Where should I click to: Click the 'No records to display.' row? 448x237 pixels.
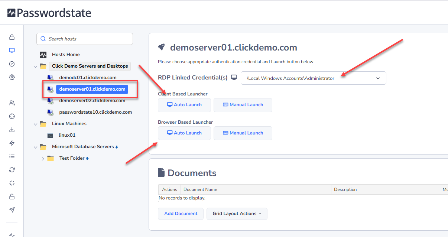[303, 198]
